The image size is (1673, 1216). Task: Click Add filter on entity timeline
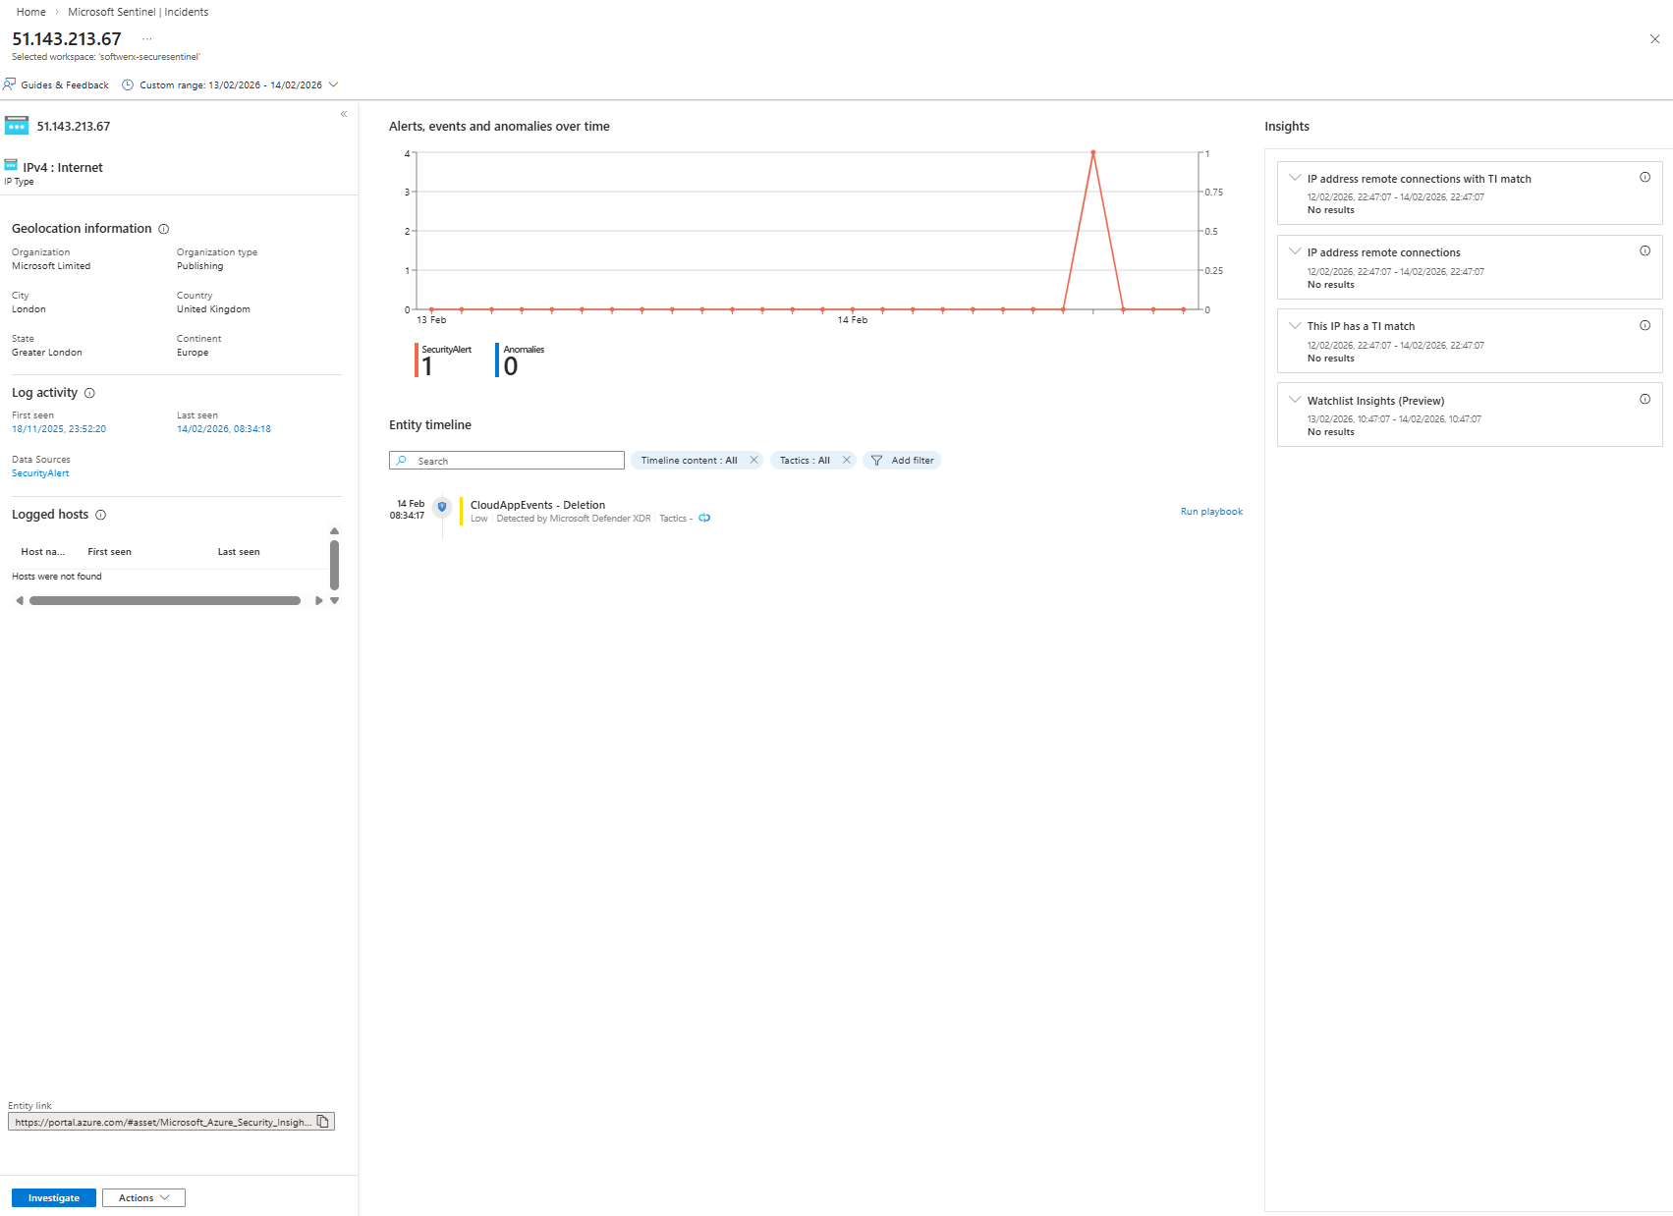point(902,460)
